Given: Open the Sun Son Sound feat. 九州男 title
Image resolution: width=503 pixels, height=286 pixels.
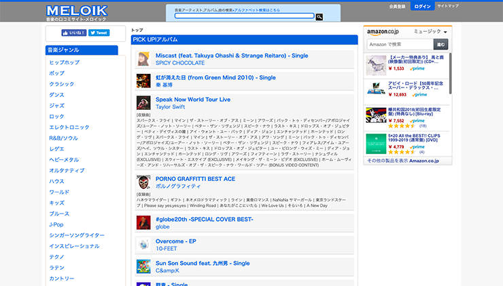Looking at the screenshot, I should [x=203, y=263].
